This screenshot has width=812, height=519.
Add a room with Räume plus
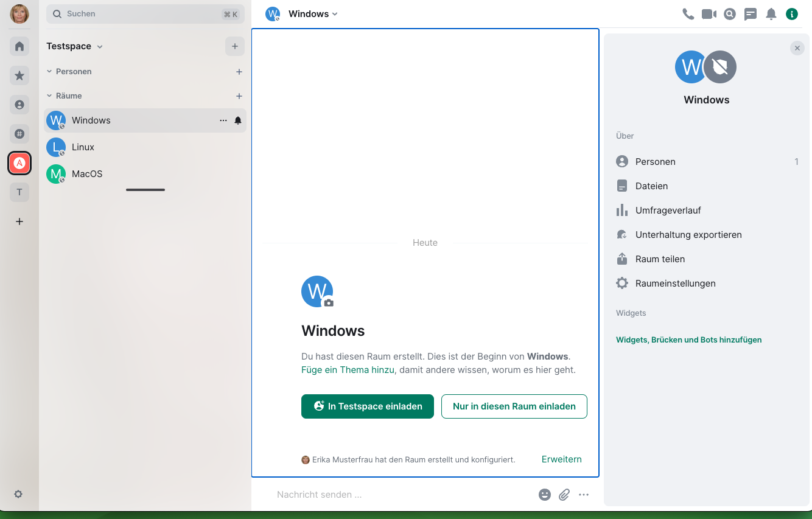[x=239, y=96]
